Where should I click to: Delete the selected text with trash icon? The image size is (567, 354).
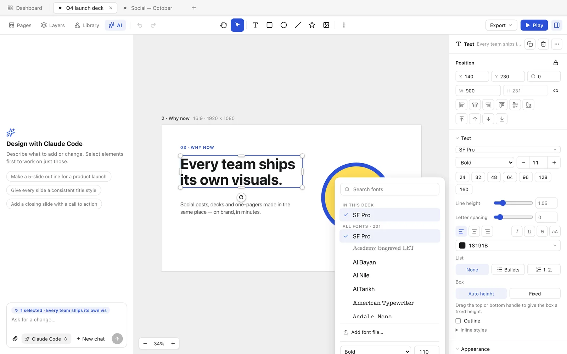543,44
